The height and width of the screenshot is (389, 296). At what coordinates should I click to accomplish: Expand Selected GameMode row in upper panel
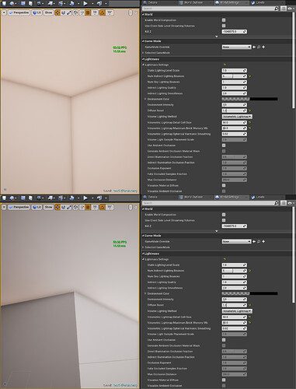tap(143, 53)
